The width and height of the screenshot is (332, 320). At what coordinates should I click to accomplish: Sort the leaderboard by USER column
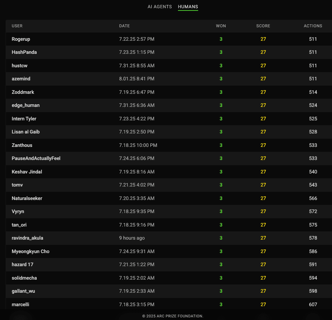[x=17, y=26]
